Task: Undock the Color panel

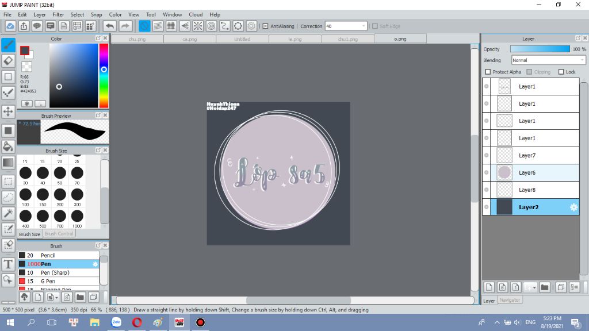Action: point(98,39)
